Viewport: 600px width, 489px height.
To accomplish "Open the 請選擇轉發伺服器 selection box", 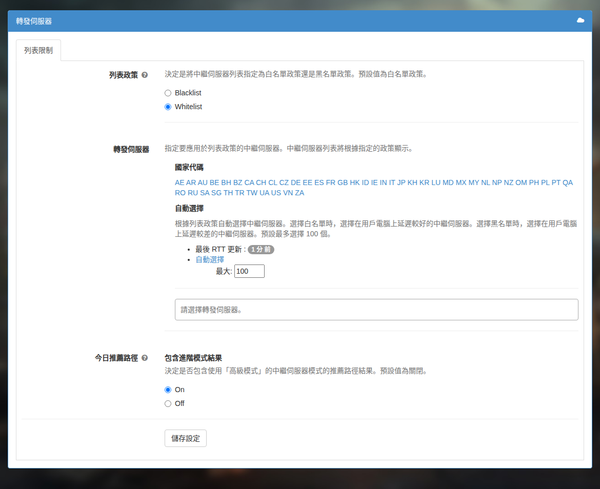I will point(376,310).
